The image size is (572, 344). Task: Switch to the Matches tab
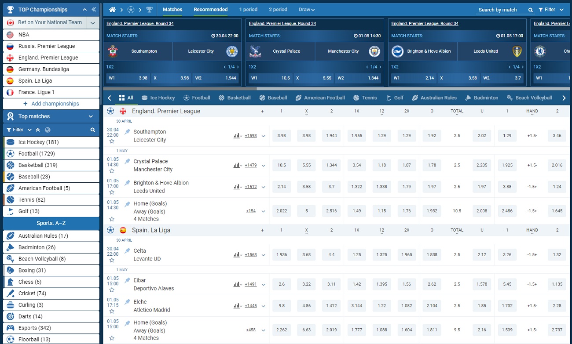tap(172, 10)
